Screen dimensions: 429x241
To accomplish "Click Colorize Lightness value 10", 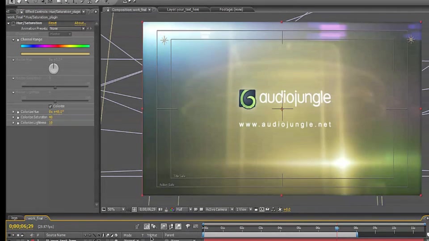I will (50, 123).
